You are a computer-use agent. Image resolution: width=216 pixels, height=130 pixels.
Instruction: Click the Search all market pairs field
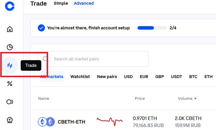point(93,59)
